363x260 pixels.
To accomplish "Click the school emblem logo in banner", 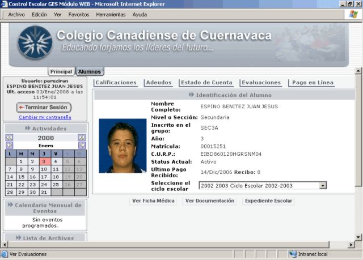I will [x=35, y=43].
